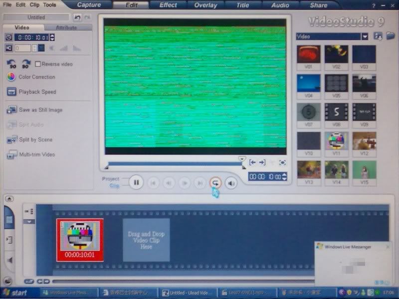
Task: Open Color Correction
Action: coord(31,77)
